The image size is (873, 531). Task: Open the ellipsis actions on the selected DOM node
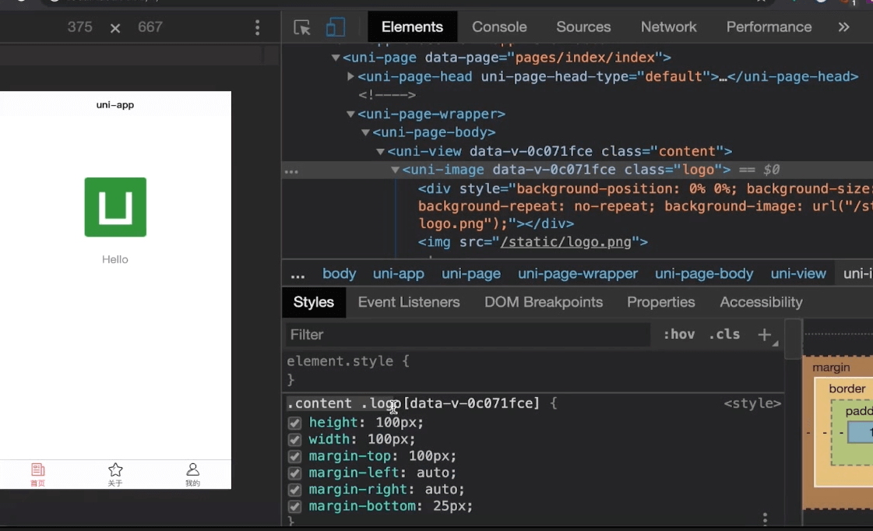292,171
